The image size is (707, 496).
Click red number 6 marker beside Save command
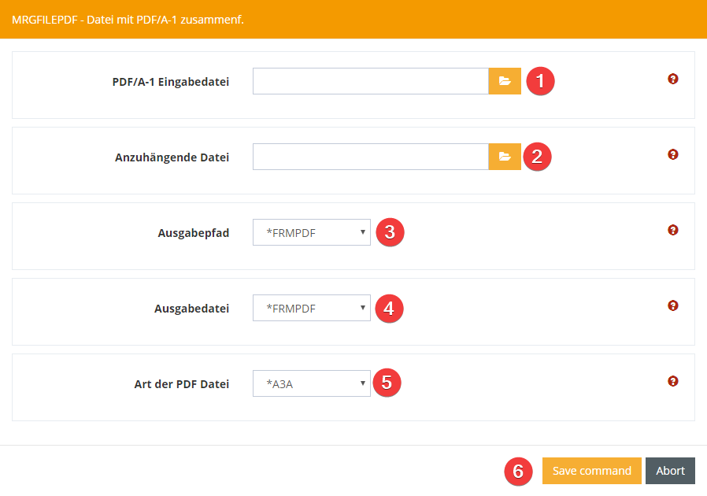click(x=517, y=471)
